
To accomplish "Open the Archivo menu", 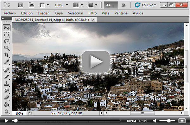I will click(x=10, y=13).
